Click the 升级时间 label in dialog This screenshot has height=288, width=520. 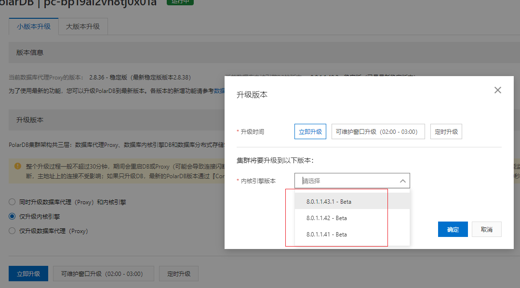253,131
